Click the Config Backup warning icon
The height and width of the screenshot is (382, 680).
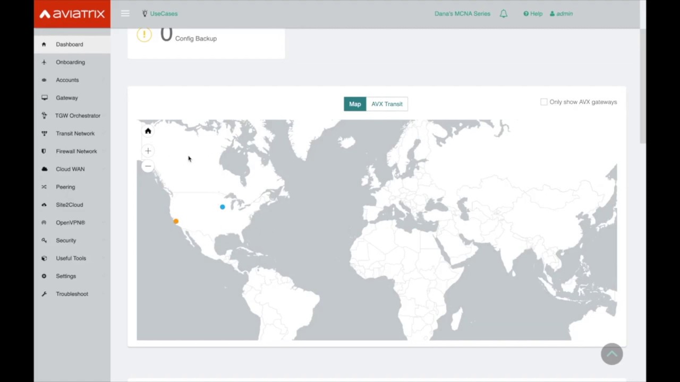point(144,35)
